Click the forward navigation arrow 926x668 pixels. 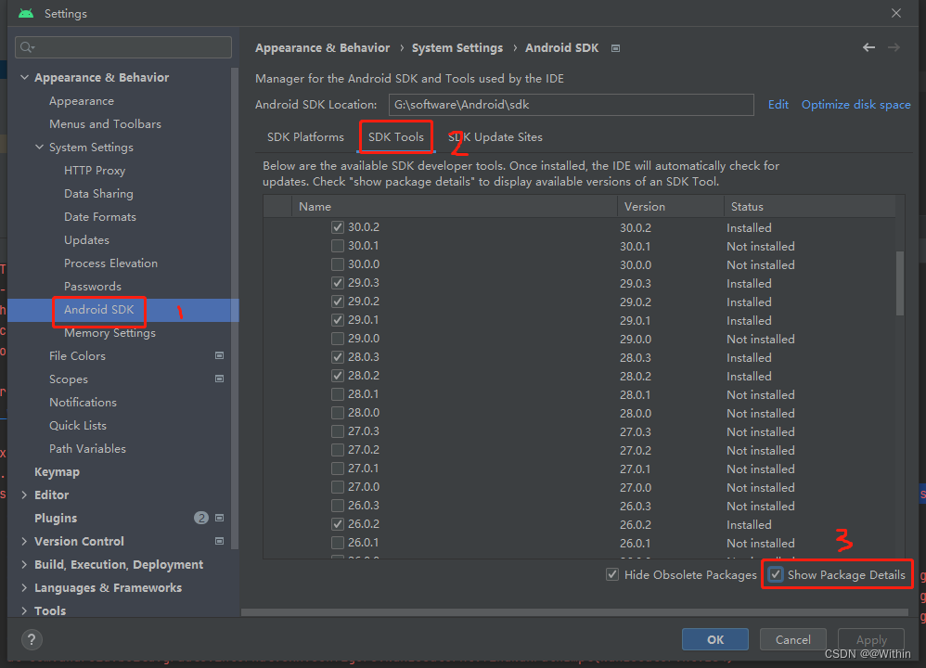pyautogui.click(x=893, y=46)
